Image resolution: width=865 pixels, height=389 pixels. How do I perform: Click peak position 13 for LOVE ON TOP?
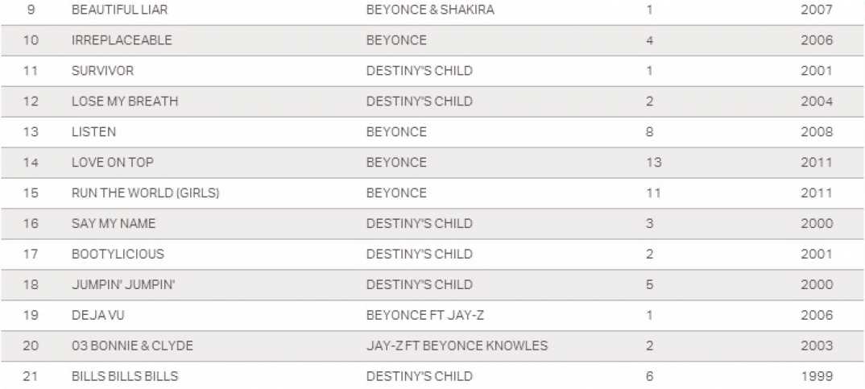click(653, 163)
